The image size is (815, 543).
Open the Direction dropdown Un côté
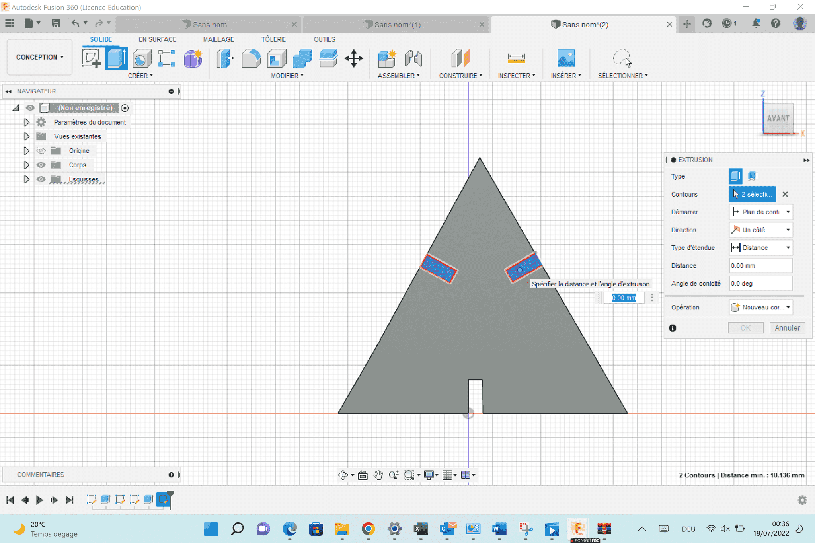(760, 230)
